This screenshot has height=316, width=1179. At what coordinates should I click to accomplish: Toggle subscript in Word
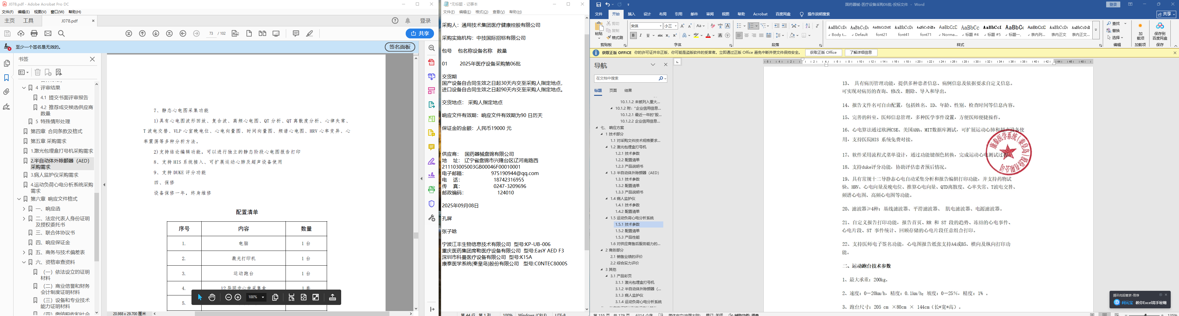pos(667,35)
